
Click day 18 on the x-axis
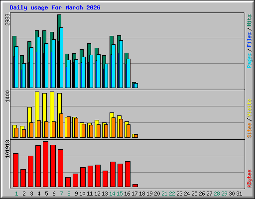tap(142, 194)
